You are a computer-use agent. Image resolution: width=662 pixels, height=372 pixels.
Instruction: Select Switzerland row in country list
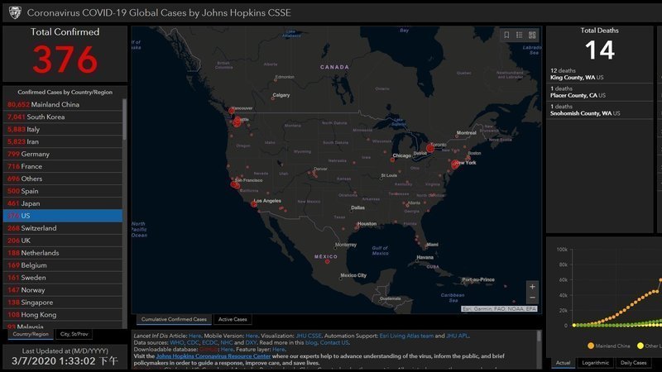click(x=63, y=228)
